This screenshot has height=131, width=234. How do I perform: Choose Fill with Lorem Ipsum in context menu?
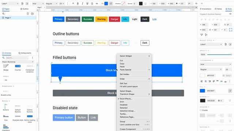[x=134, y=87]
